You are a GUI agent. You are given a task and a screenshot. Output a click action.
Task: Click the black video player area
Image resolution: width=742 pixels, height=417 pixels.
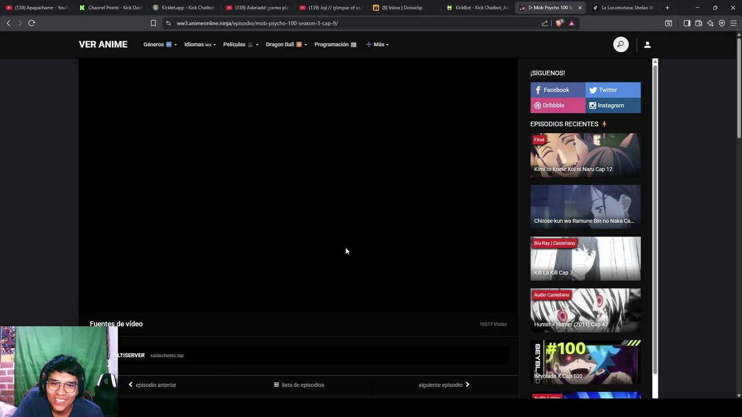299,185
